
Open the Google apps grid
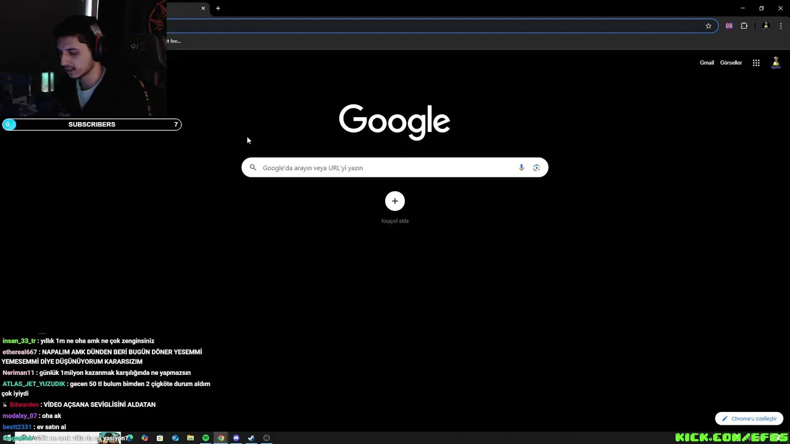click(x=756, y=63)
